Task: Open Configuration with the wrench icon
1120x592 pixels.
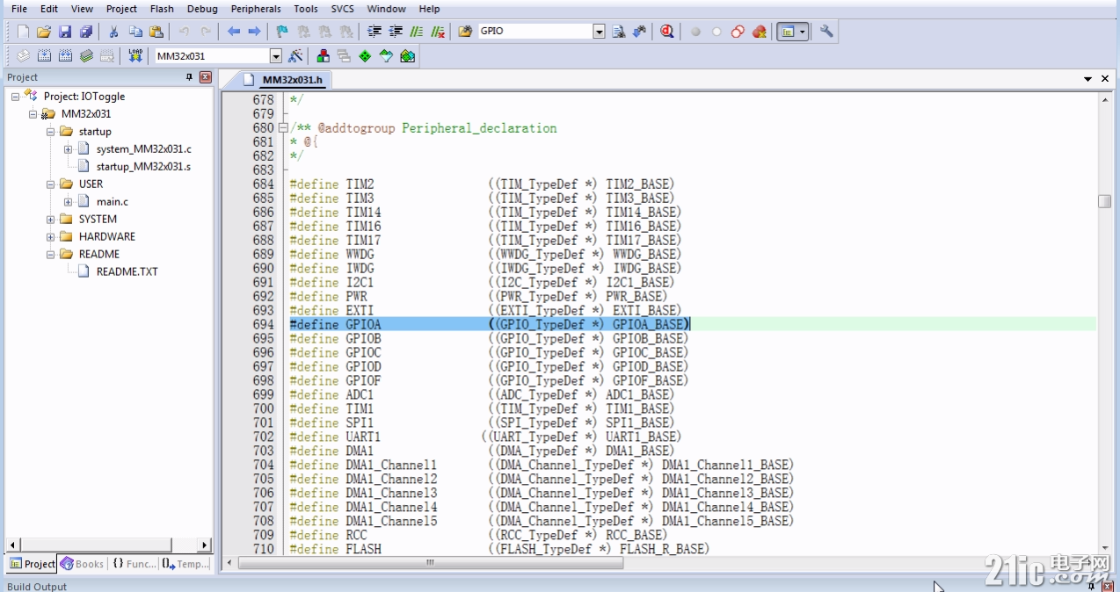Action: (x=826, y=32)
